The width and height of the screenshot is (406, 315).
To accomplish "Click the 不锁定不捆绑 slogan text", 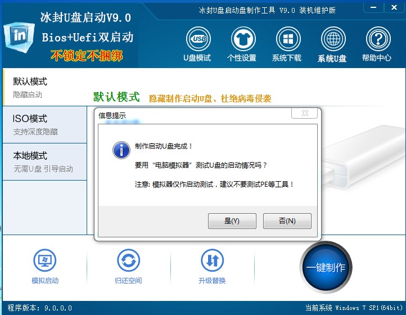I will [87, 56].
